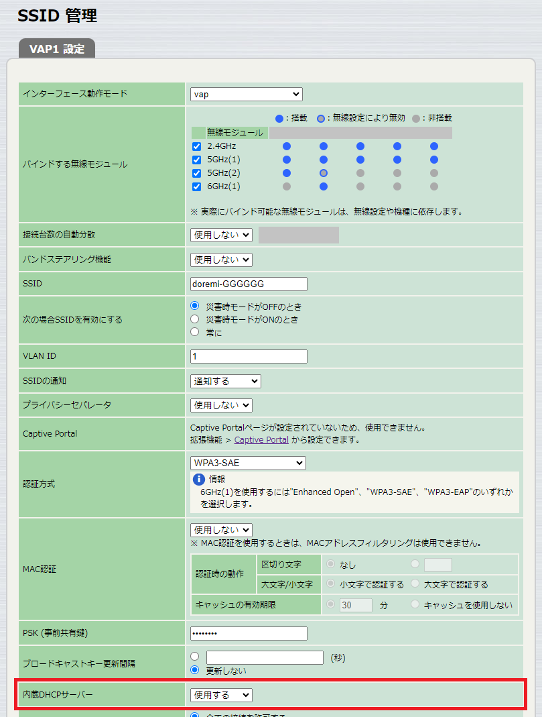This screenshot has height=717, width=542.
Task: Select 災害時モードがONのとき radio option
Action: 194,319
